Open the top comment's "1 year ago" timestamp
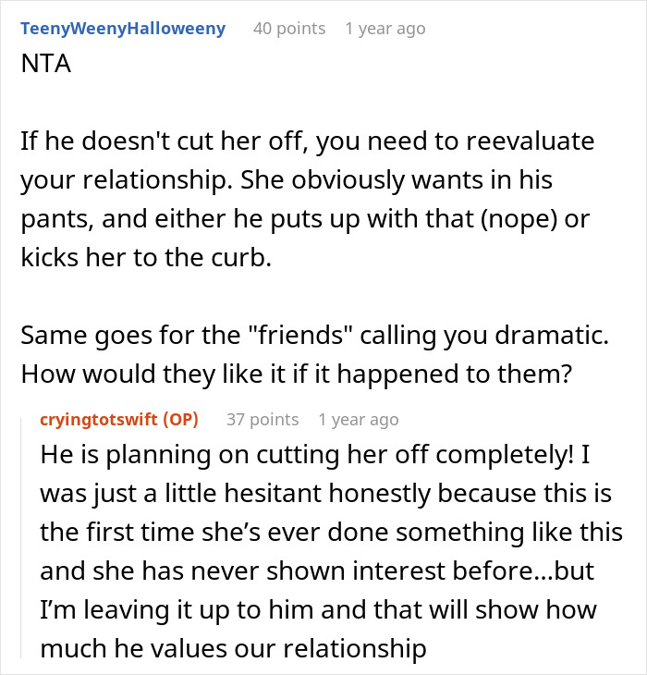Screen dimensions: 647x675 click(385, 29)
